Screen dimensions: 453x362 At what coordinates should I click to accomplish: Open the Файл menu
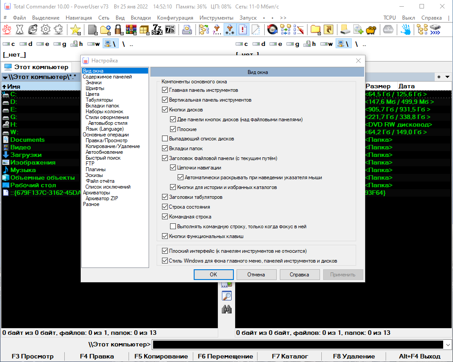19,17
